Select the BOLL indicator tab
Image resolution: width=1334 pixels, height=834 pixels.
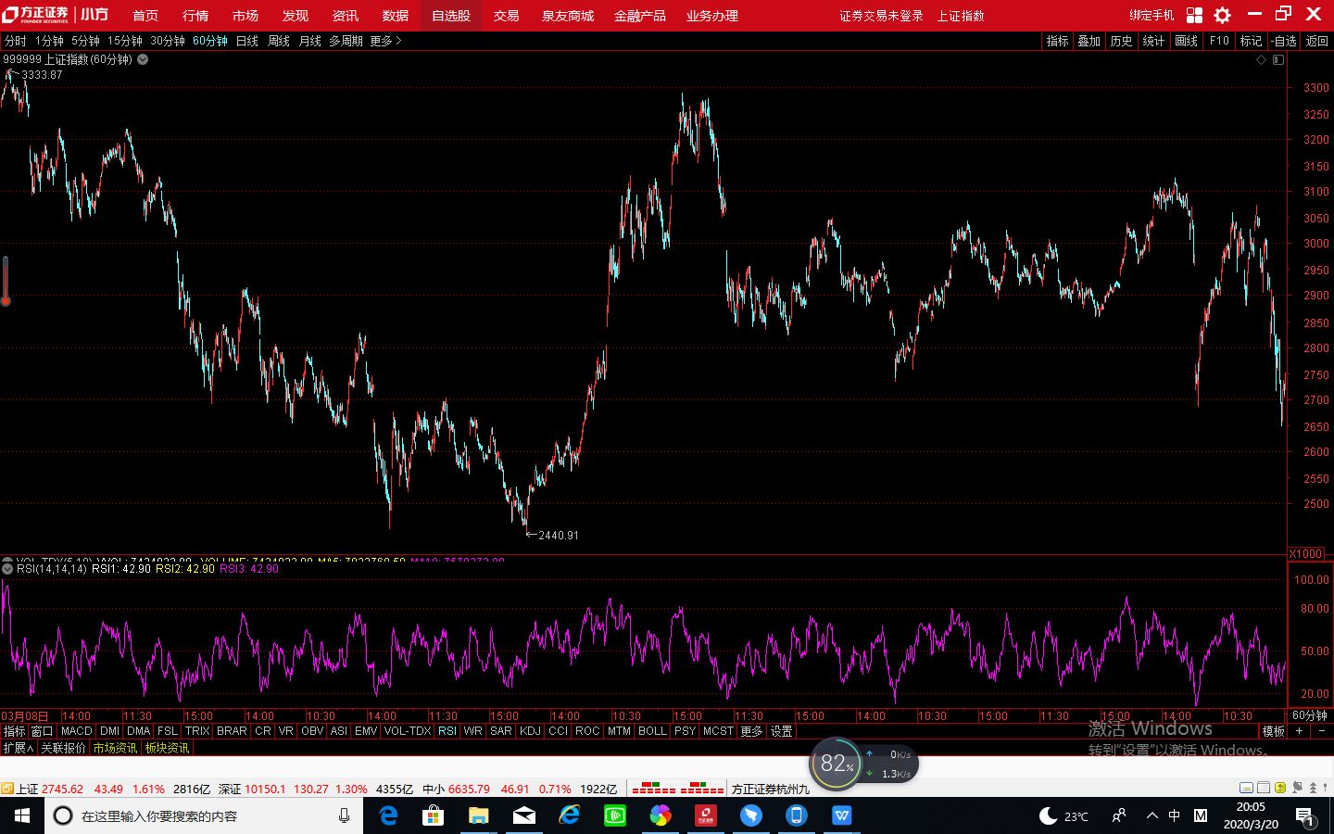point(652,731)
